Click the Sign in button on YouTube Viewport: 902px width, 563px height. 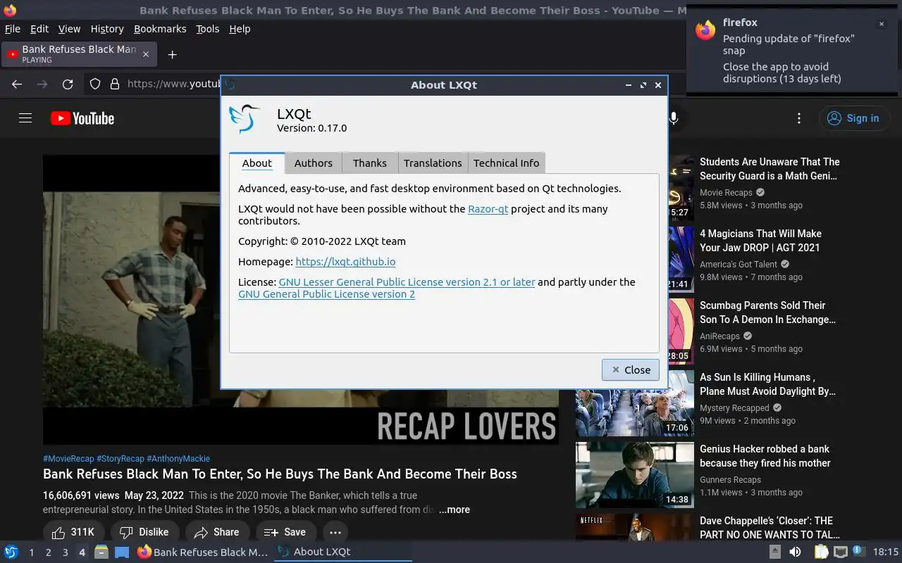click(854, 118)
